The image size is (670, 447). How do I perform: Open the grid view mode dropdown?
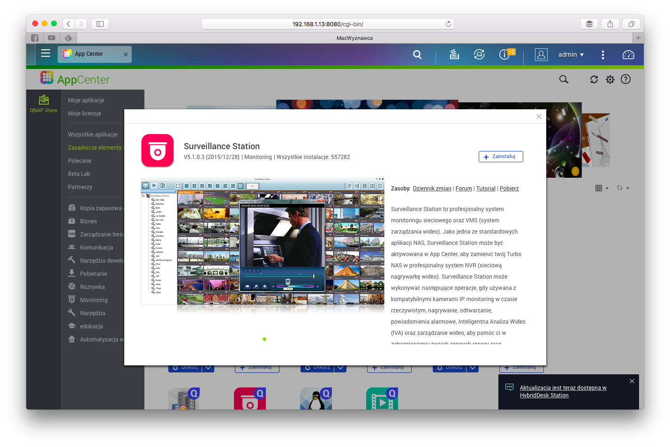[602, 188]
